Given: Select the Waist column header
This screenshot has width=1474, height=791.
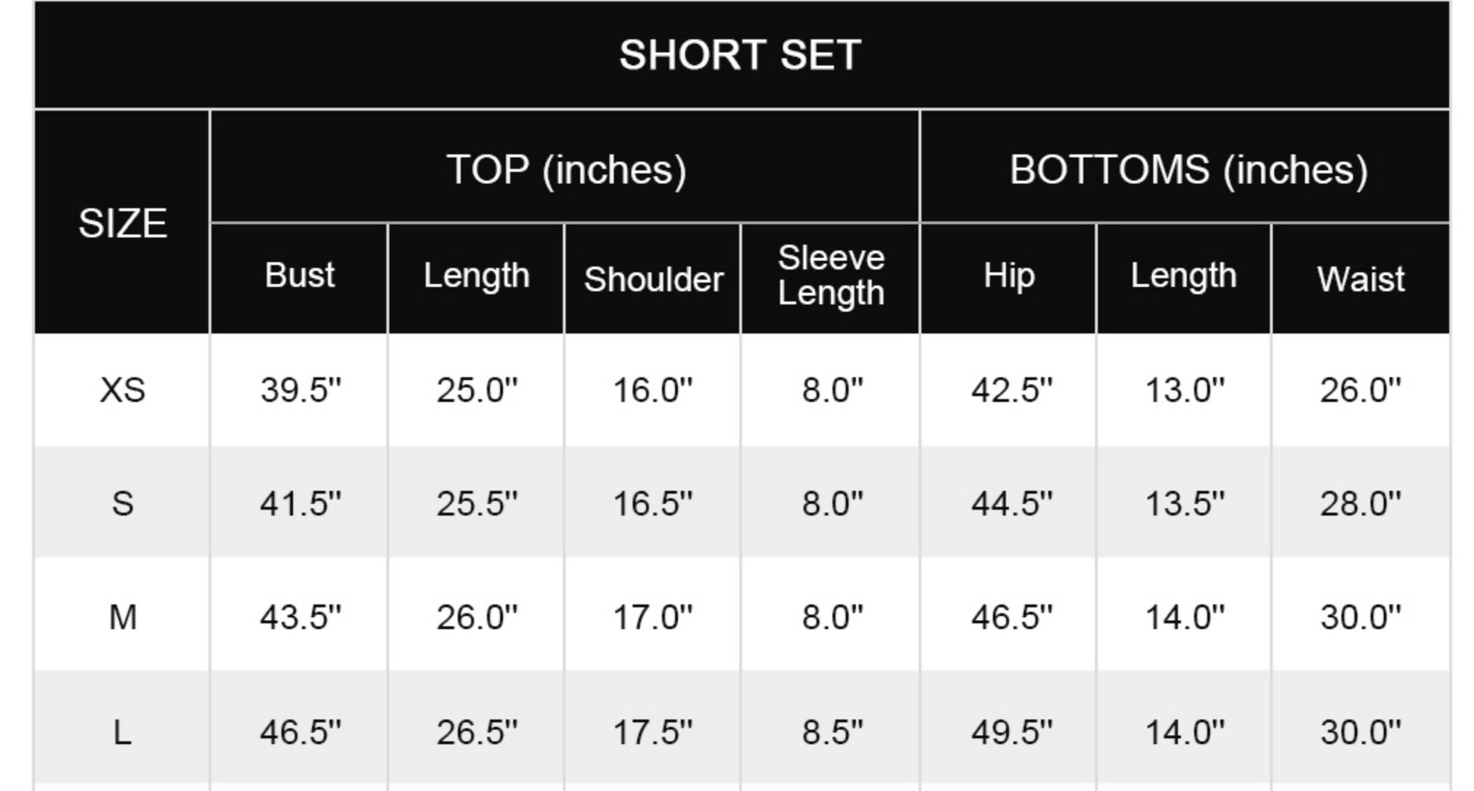Looking at the screenshot, I should [1360, 279].
